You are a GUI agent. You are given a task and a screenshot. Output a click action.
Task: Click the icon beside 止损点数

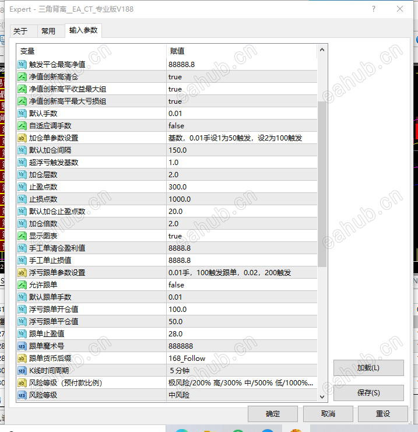[22, 199]
